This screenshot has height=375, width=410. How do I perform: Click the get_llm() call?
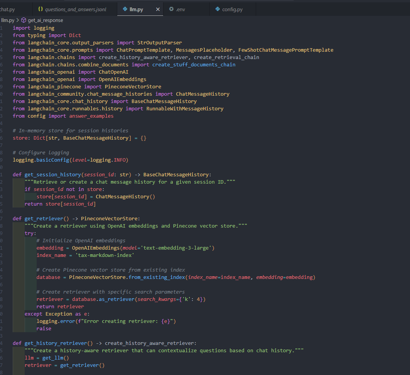pyautogui.click(x=56, y=358)
